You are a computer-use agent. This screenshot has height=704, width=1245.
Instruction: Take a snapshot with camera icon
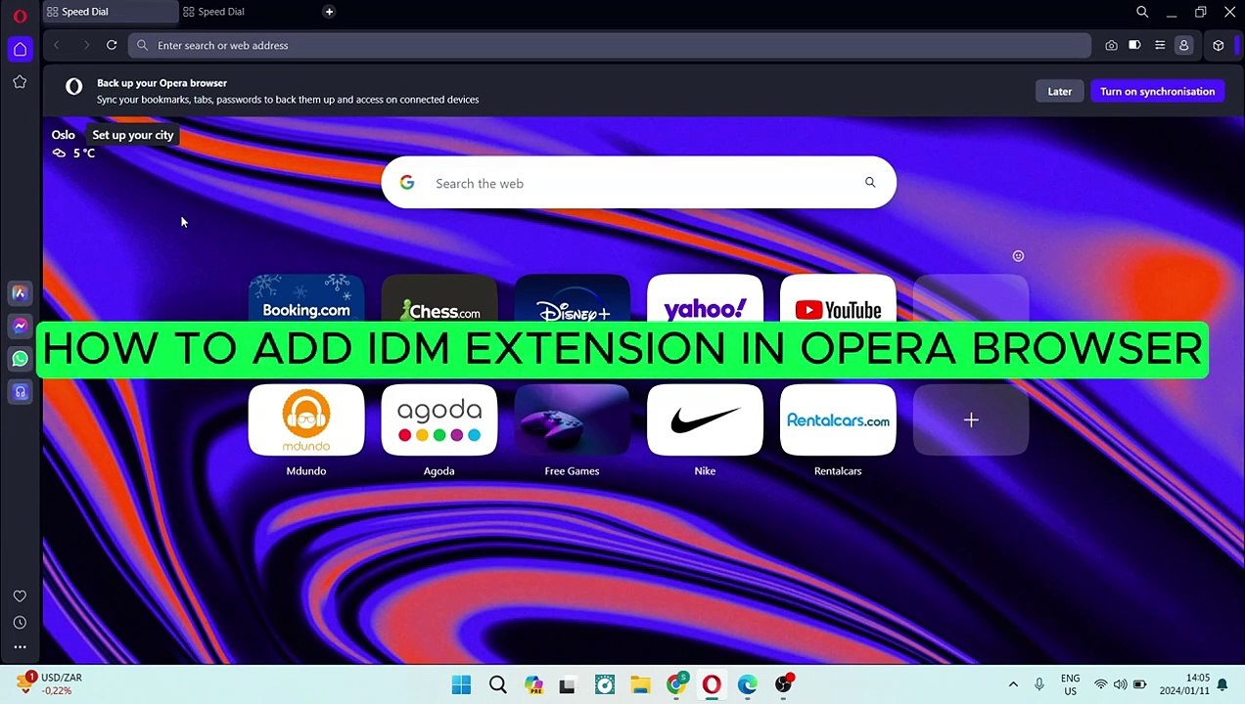pos(1111,45)
